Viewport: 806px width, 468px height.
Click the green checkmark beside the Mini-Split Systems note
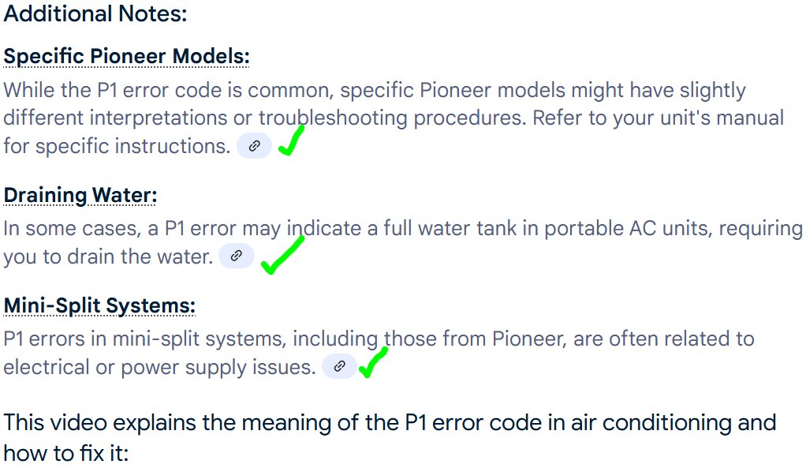click(373, 362)
